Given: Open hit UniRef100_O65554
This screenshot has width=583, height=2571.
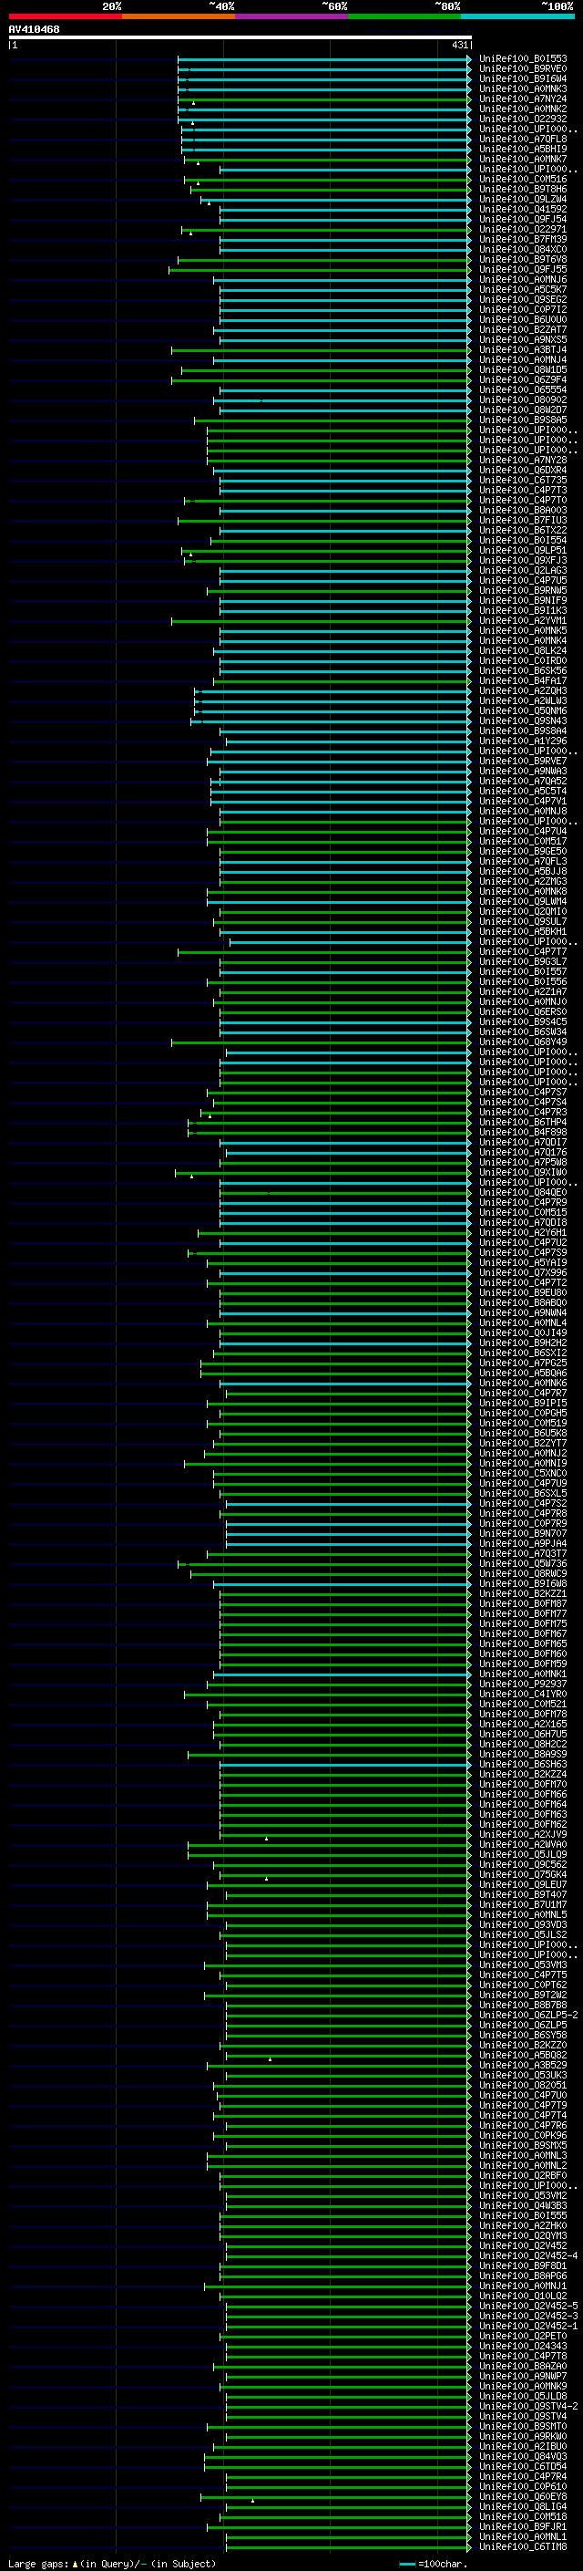Looking at the screenshot, I should pos(522,390).
